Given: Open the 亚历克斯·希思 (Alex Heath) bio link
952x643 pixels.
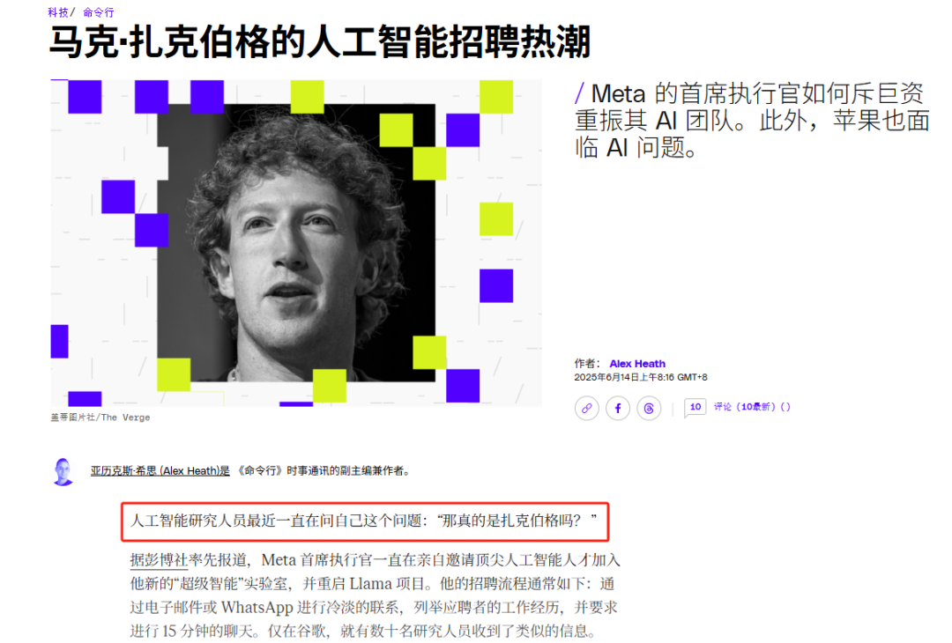Looking at the screenshot, I should pyautogui.click(x=160, y=470).
